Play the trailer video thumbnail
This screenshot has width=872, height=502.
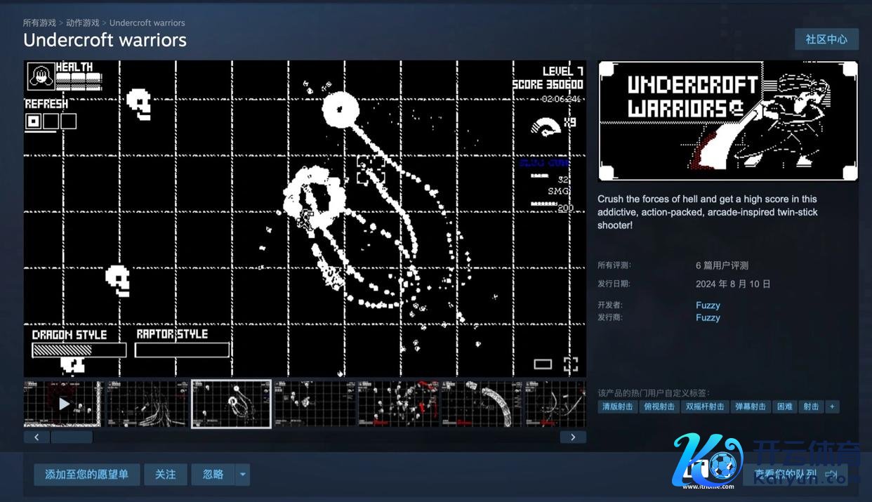point(63,404)
